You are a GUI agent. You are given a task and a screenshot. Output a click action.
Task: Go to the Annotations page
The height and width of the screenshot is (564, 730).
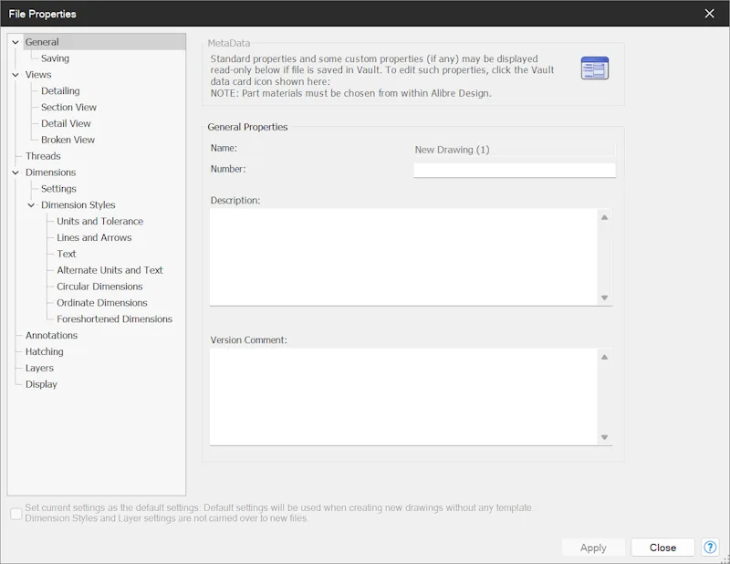51,335
